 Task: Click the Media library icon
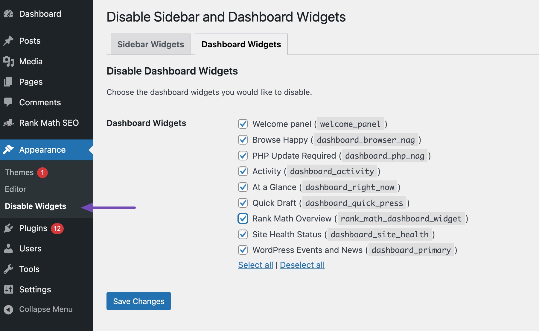pos(8,61)
